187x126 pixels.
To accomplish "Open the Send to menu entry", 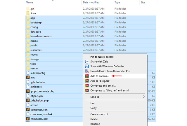I will (x=95, y=97).
